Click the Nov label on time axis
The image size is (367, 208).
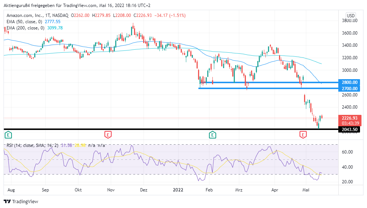(x=111, y=190)
